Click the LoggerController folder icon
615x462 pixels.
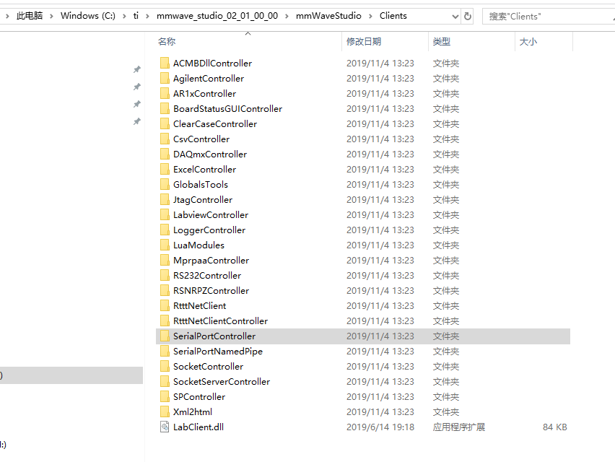[x=165, y=230]
